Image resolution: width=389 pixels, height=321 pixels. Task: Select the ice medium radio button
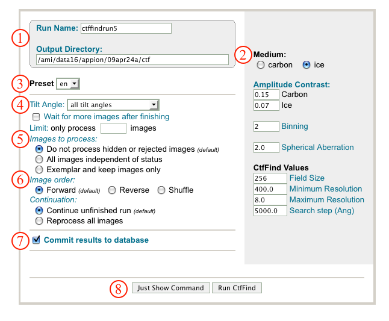coord(307,65)
